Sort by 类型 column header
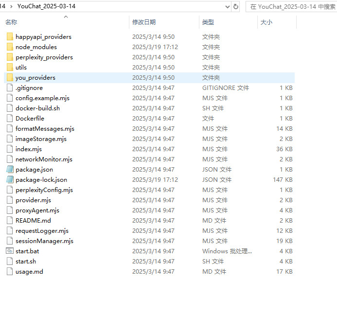The height and width of the screenshot is (315, 337). click(x=208, y=22)
